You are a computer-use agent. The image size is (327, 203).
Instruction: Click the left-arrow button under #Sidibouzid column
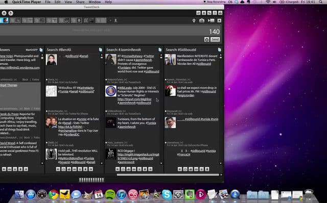click(180, 169)
